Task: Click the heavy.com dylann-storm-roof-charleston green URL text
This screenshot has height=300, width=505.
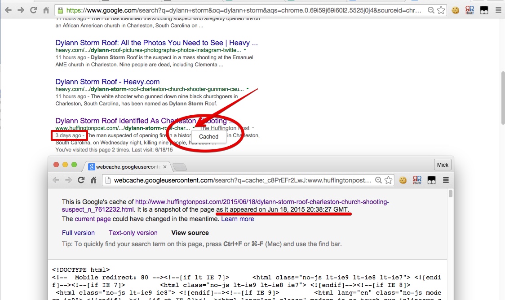Action: [150, 89]
